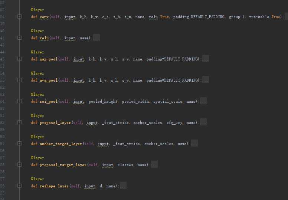Image resolution: width=288 pixels, height=200 pixels.
Task: Click folded ellipsis after reshape_layer definition
Action: (123, 186)
